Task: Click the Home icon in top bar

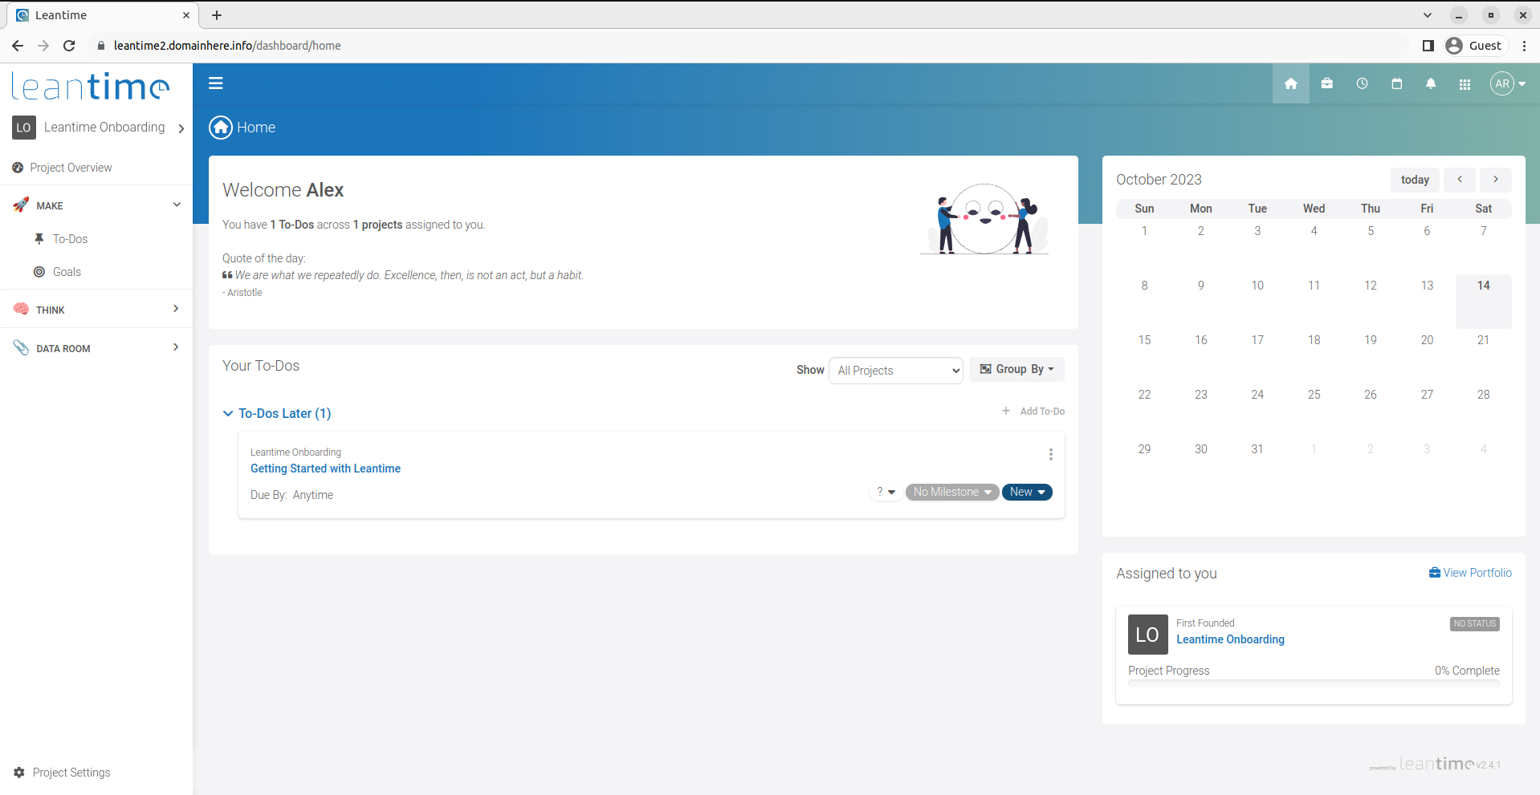Action: [1291, 83]
